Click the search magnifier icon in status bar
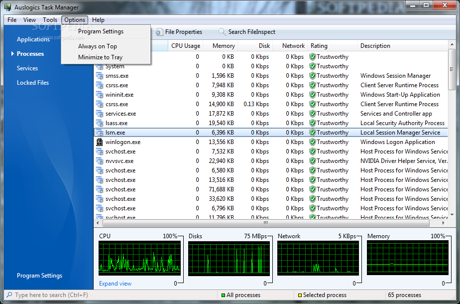The width and height of the screenshot is (460, 304). [9, 295]
